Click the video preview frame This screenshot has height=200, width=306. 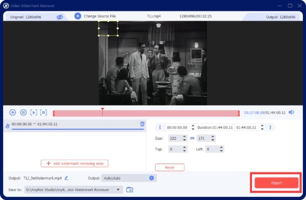pyautogui.click(x=152, y=63)
